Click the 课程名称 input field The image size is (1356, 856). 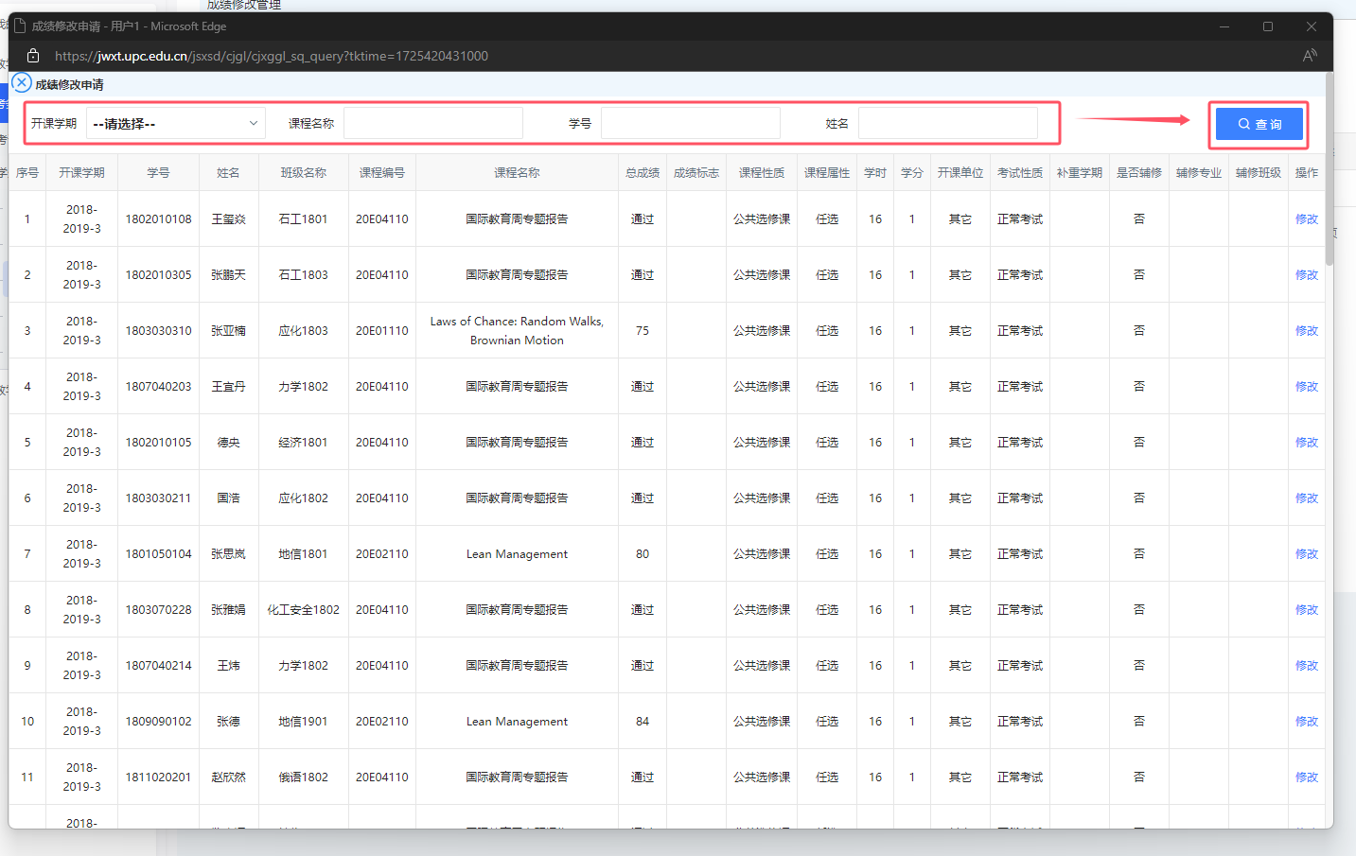[x=432, y=124]
